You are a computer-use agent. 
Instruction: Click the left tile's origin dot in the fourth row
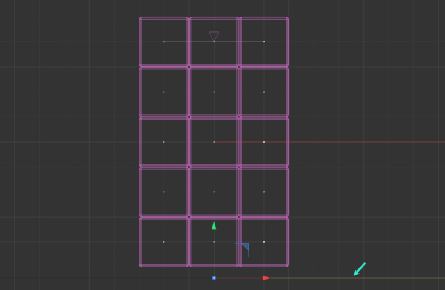click(x=164, y=192)
